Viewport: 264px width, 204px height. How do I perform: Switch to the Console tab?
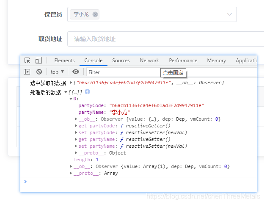93,61
